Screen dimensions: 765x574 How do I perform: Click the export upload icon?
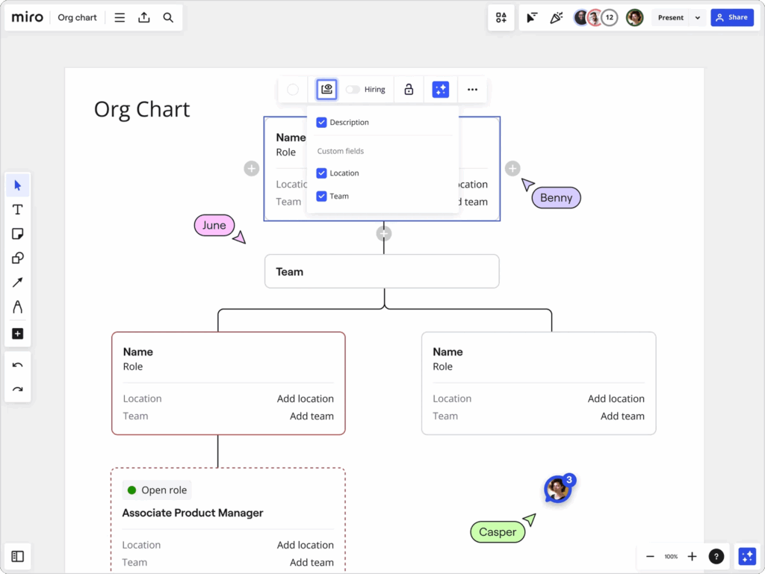point(144,18)
